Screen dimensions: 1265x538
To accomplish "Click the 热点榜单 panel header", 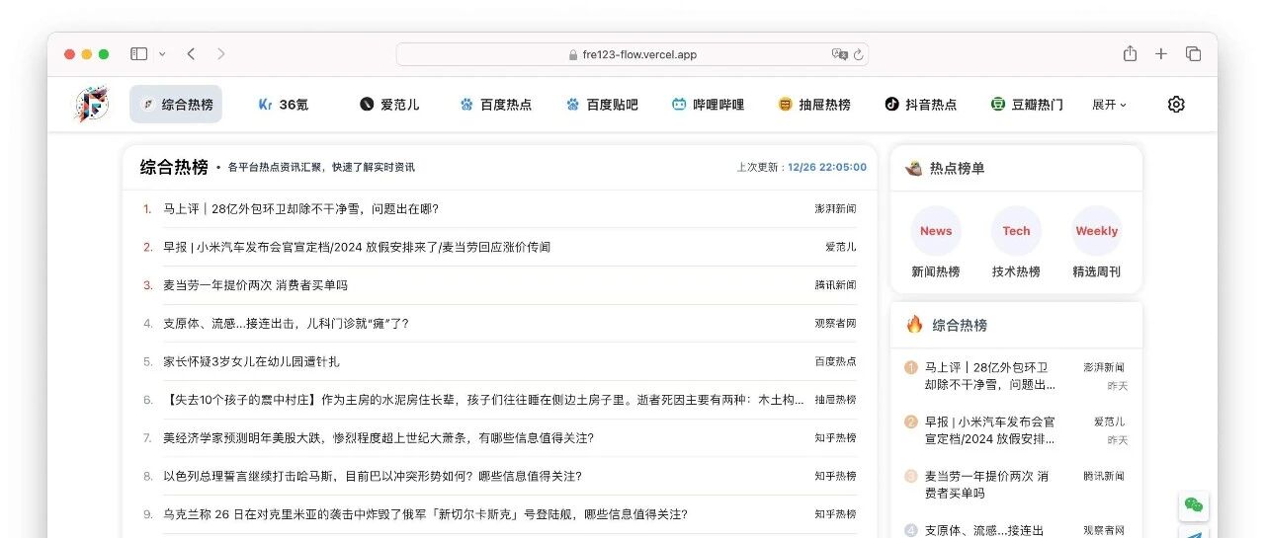I will (1016, 169).
